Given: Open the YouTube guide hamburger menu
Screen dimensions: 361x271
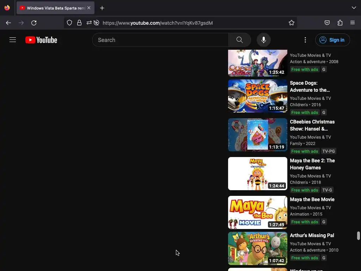Looking at the screenshot, I should [x=13, y=40].
